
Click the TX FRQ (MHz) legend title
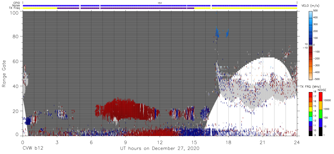click(x=310, y=86)
